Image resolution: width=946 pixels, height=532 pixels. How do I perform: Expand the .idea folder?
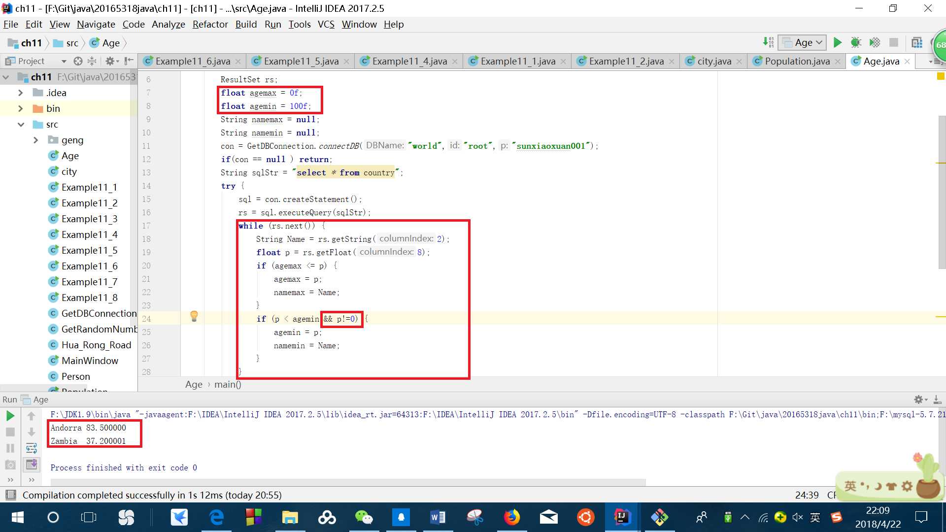click(20, 93)
